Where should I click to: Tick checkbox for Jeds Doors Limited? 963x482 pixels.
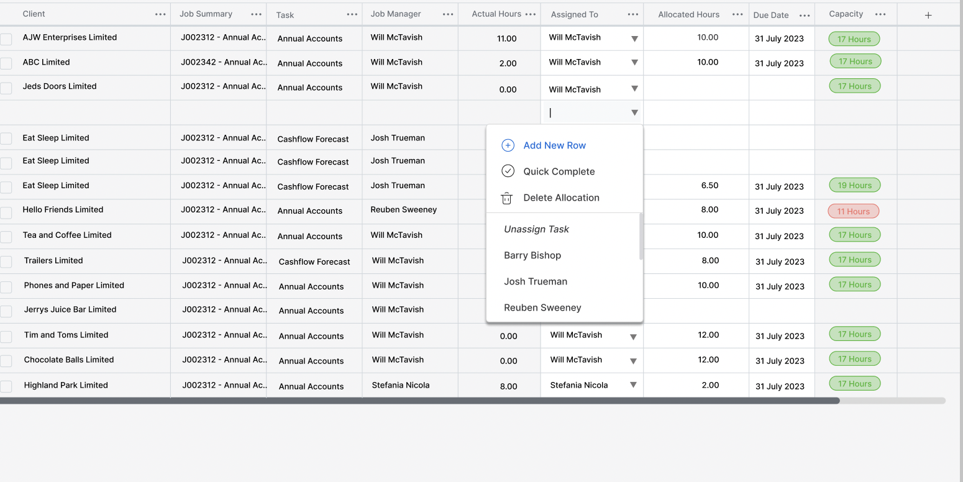[6, 88]
